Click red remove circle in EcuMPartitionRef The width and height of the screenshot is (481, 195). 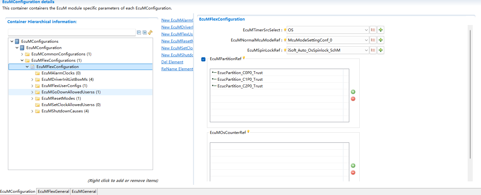click(353, 99)
